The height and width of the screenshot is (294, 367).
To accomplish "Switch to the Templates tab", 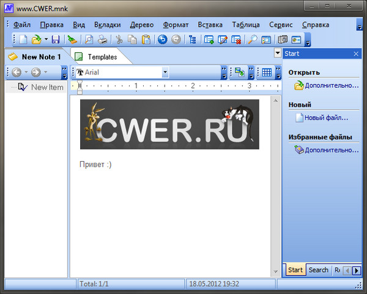I will 102,57.
